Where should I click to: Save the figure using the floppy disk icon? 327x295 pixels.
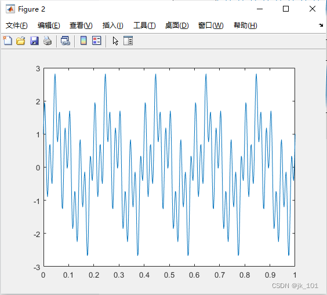34,41
